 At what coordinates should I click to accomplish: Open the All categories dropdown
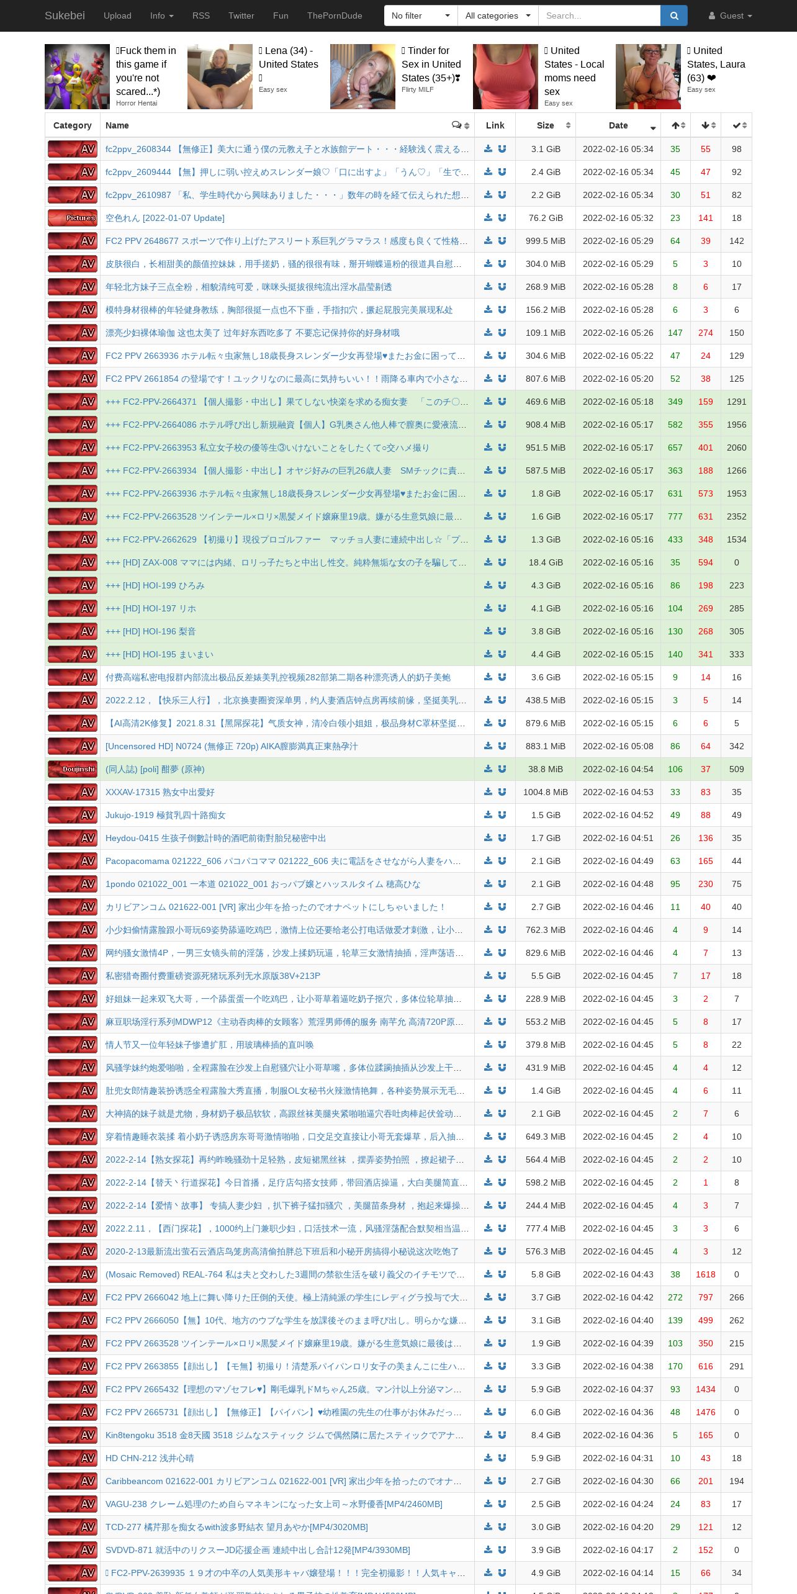point(498,16)
